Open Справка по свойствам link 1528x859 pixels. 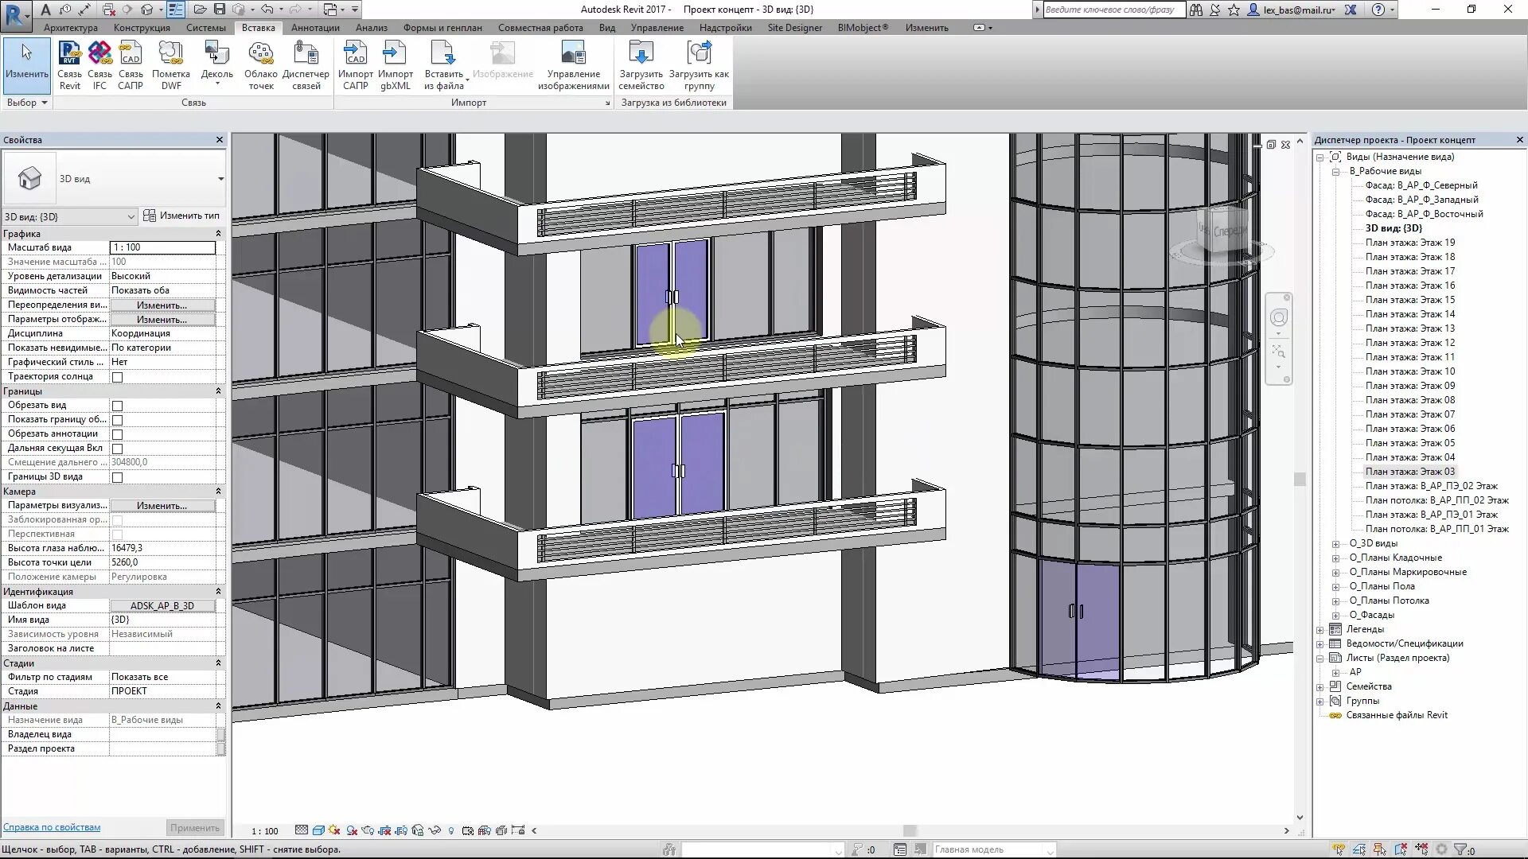pos(52,827)
